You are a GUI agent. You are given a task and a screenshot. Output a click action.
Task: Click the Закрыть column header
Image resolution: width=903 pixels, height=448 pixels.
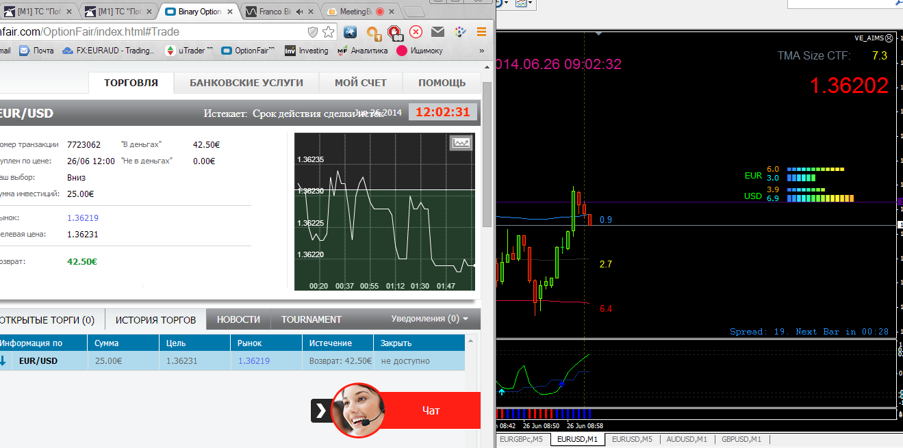point(419,343)
